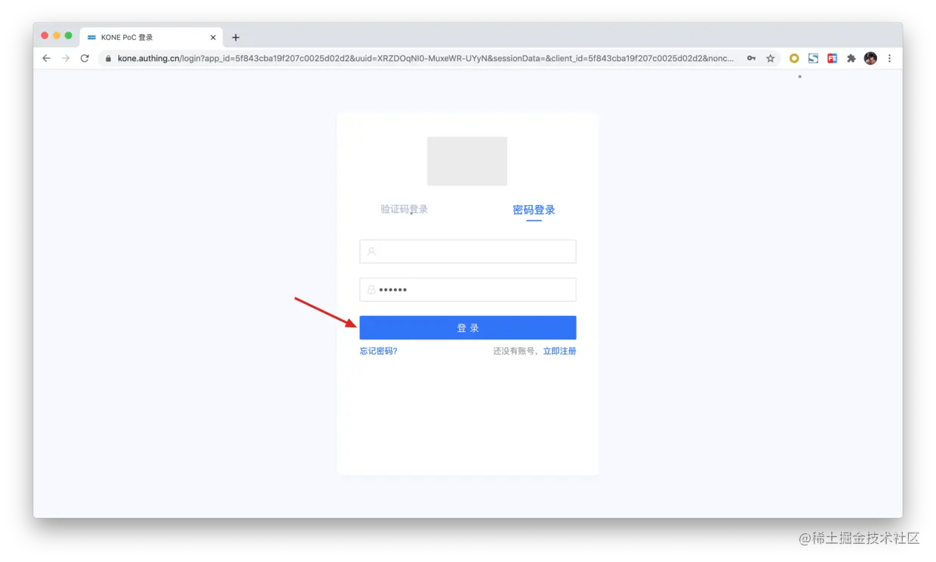Open the red FE extension icon

click(832, 58)
